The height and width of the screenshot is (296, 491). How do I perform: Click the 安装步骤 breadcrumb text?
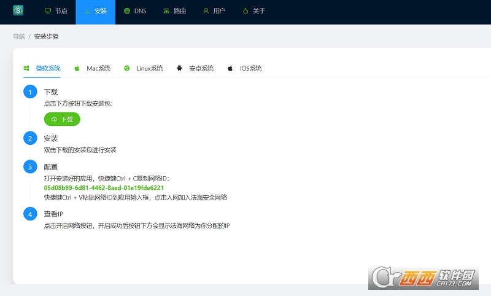[x=47, y=36]
